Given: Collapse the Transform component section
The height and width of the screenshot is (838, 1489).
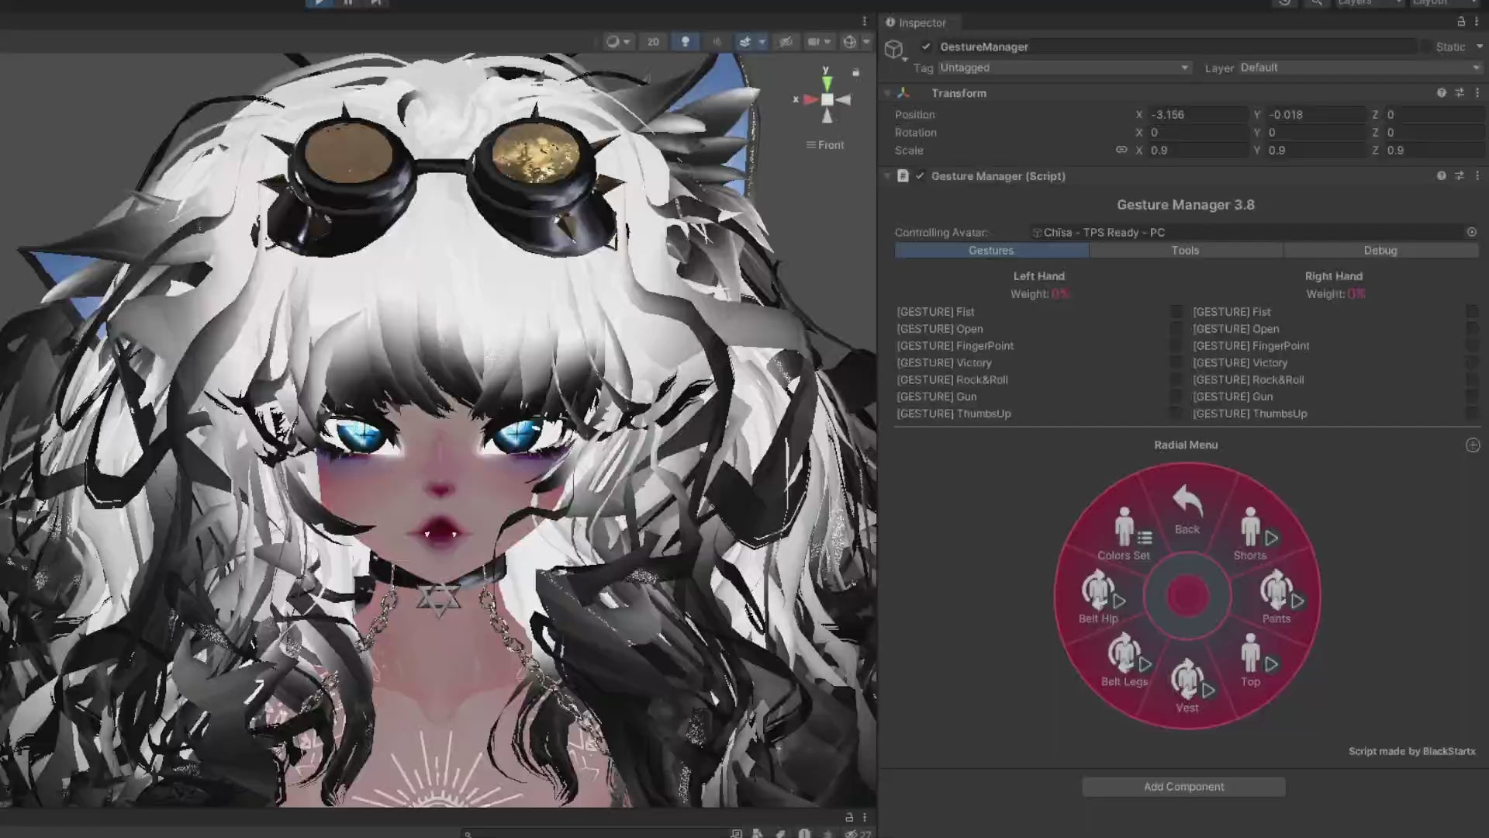Looking at the screenshot, I should pyautogui.click(x=887, y=93).
